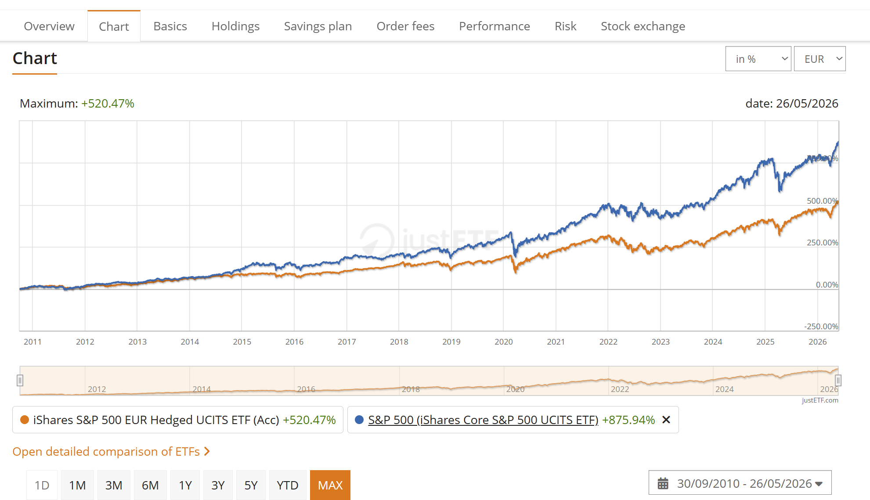
Task: Select the 1Y time range
Action: 185,485
